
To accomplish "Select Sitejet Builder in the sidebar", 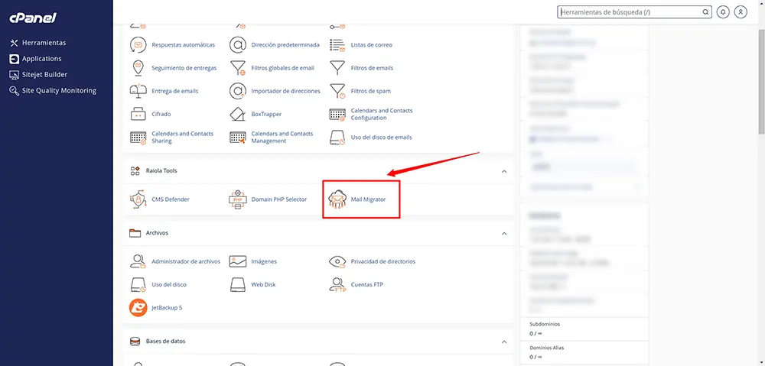I will coord(44,74).
